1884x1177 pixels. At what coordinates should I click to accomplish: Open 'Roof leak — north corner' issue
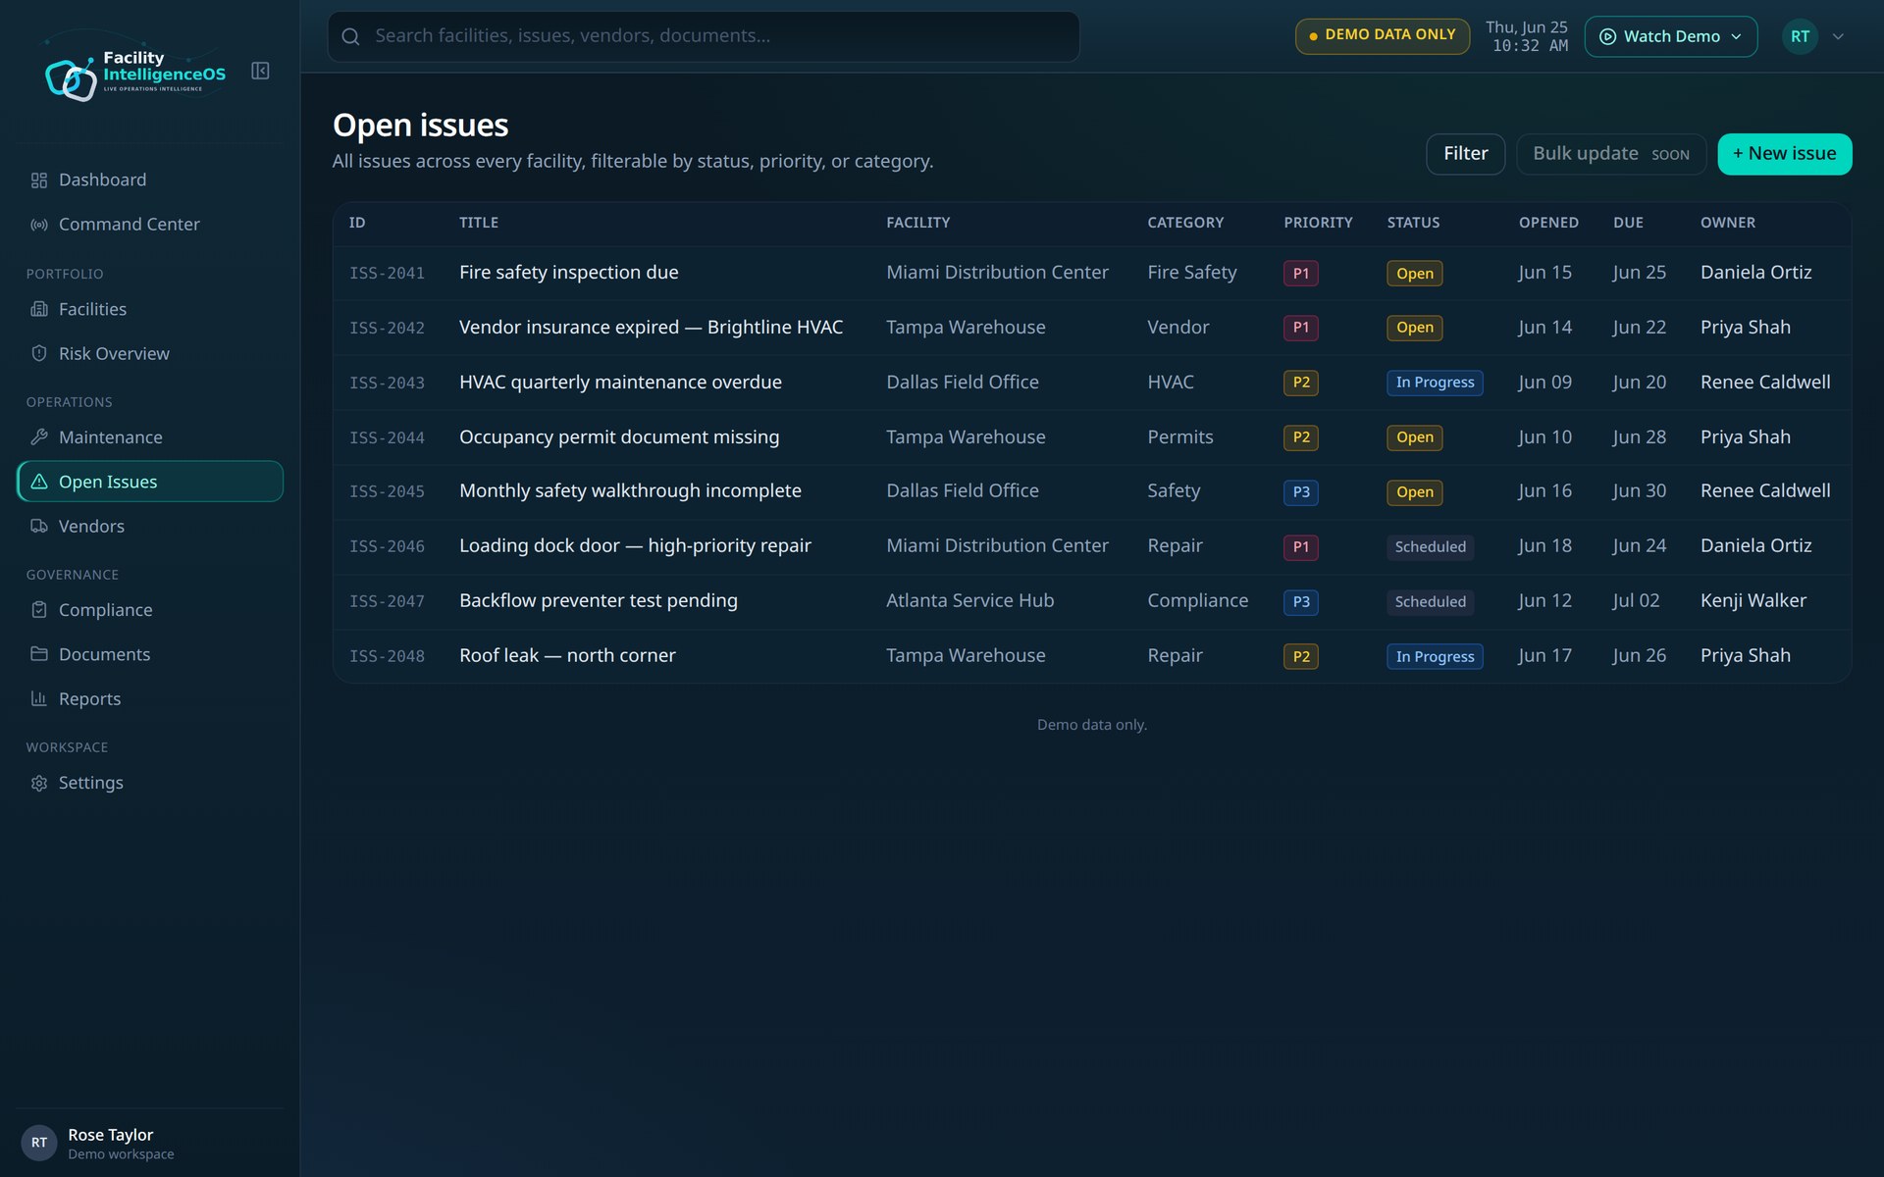567,656
